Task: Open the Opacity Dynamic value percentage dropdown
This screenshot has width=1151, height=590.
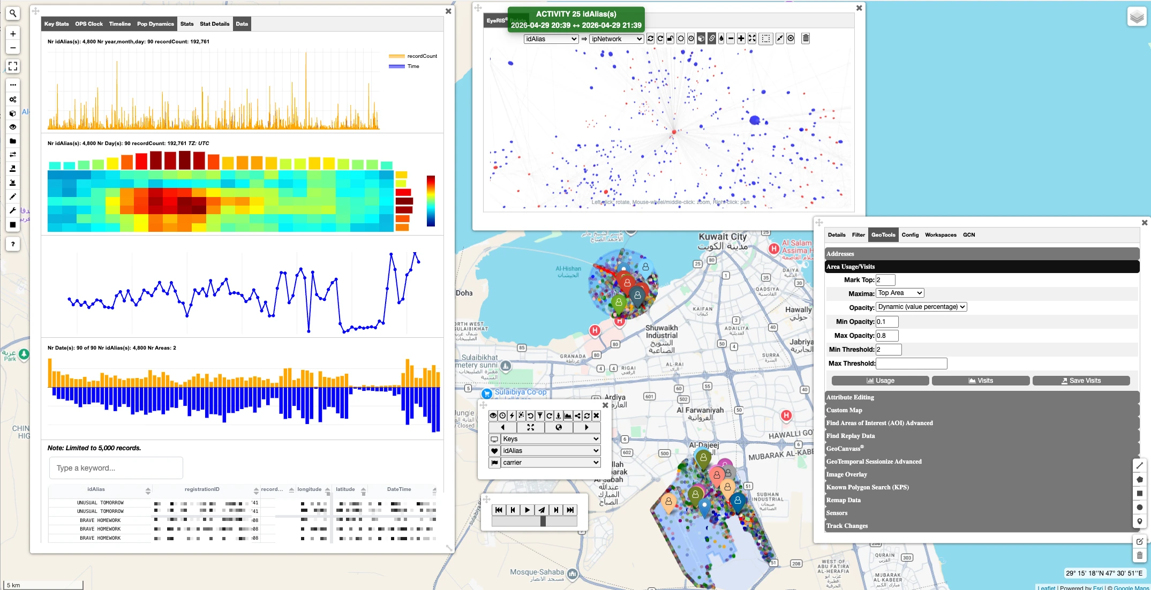Action: coord(921,307)
